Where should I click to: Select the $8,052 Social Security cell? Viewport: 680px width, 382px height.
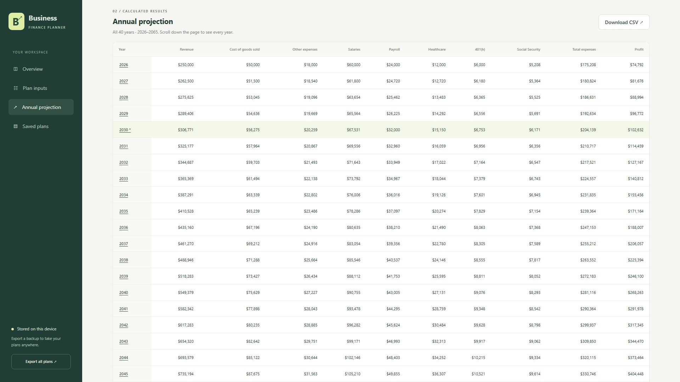coord(534,276)
